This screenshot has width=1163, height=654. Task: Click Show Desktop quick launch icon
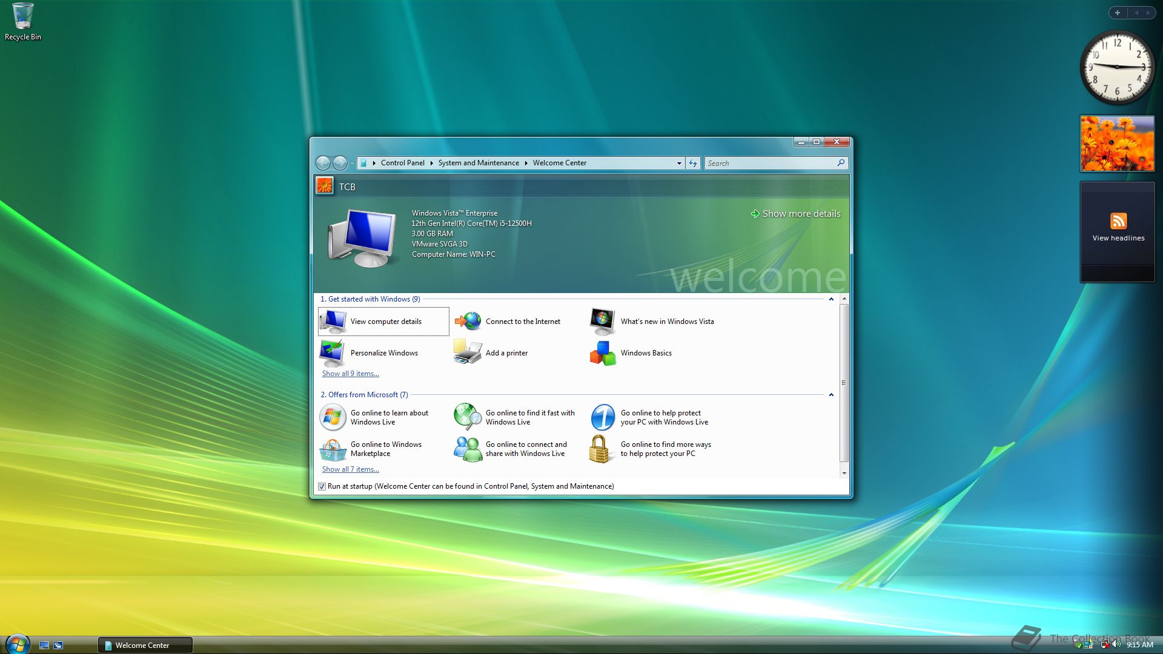tap(44, 646)
